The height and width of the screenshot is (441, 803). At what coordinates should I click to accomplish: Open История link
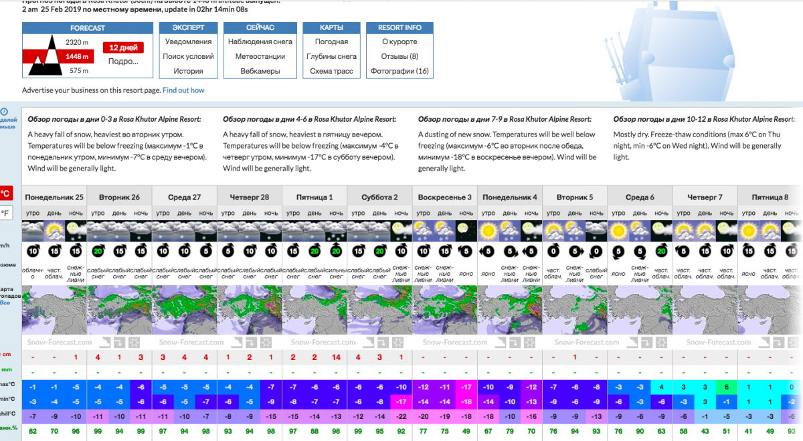[x=189, y=71]
